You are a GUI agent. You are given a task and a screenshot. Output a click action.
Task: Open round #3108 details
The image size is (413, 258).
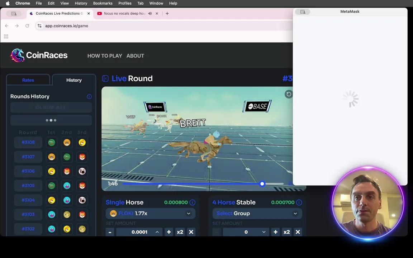28,142
